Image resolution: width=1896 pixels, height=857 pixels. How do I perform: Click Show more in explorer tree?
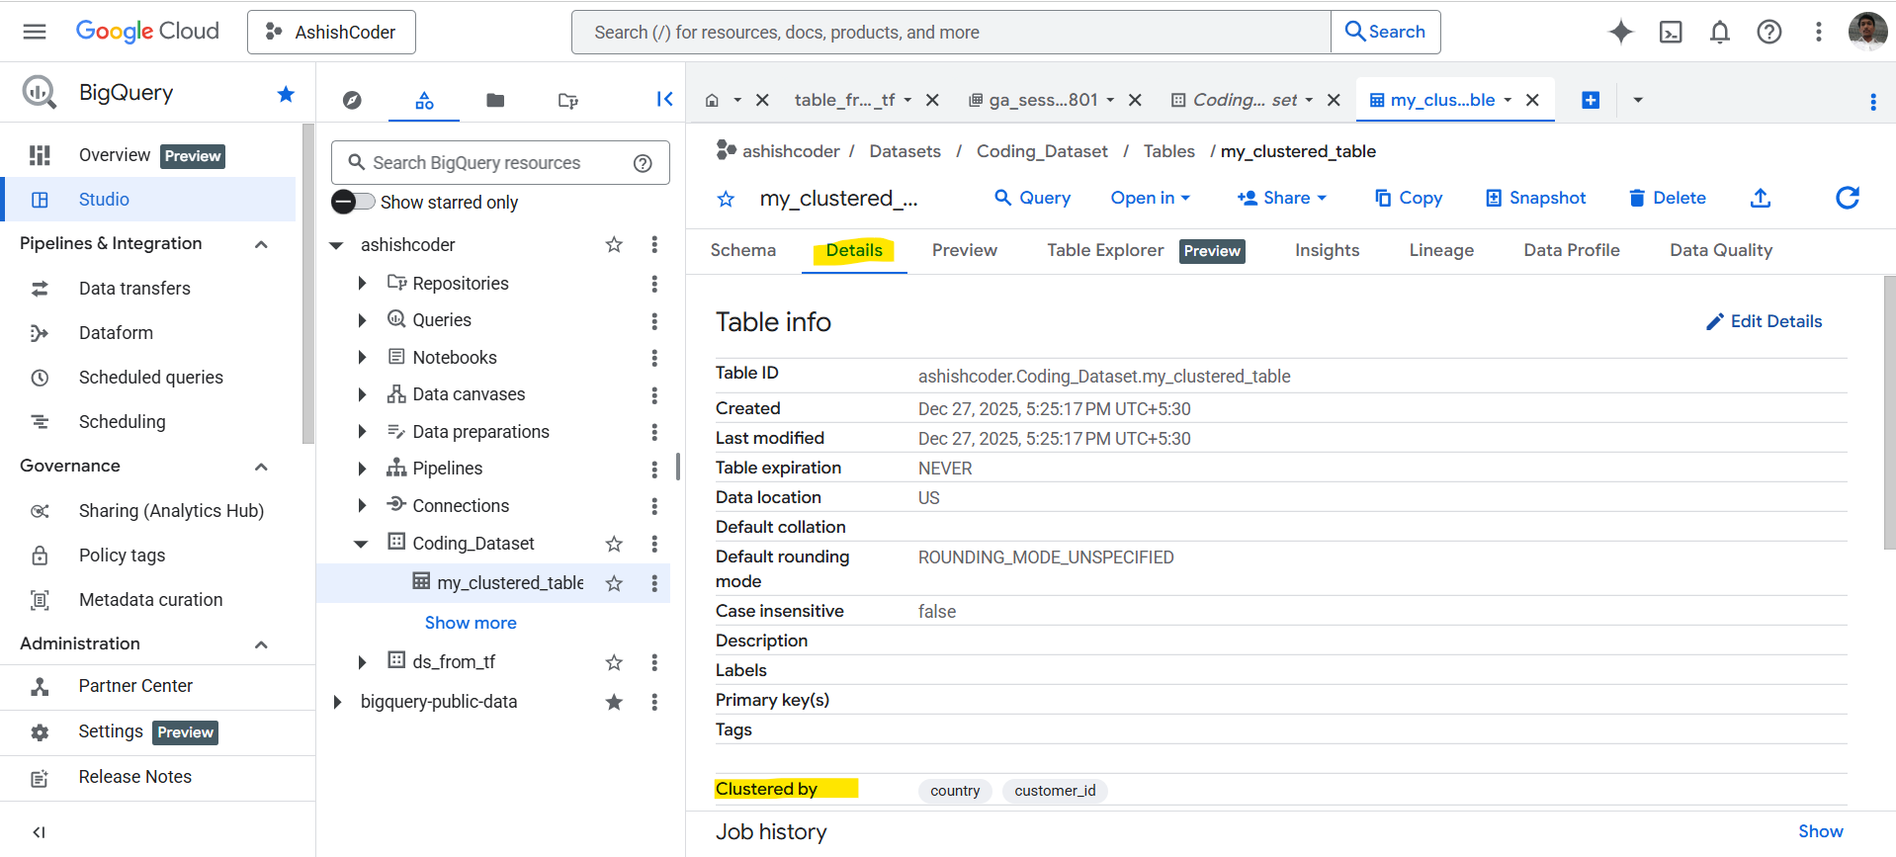tap(471, 623)
